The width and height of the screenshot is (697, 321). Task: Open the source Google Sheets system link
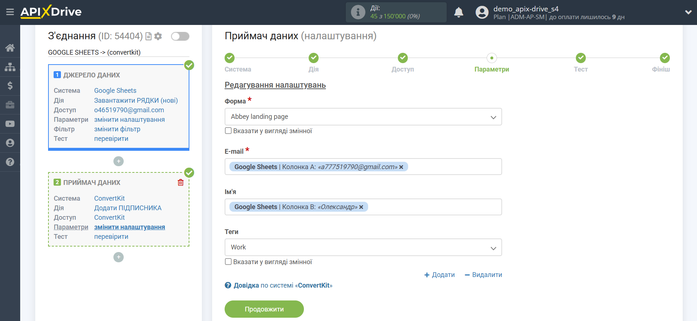coord(115,91)
